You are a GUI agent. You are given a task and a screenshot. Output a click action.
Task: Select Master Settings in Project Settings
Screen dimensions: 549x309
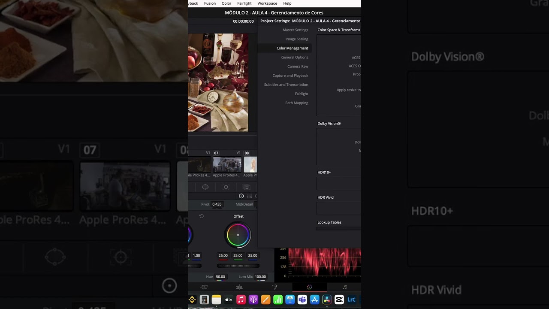pyautogui.click(x=295, y=30)
